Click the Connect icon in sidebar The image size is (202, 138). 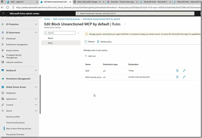coord(3,105)
